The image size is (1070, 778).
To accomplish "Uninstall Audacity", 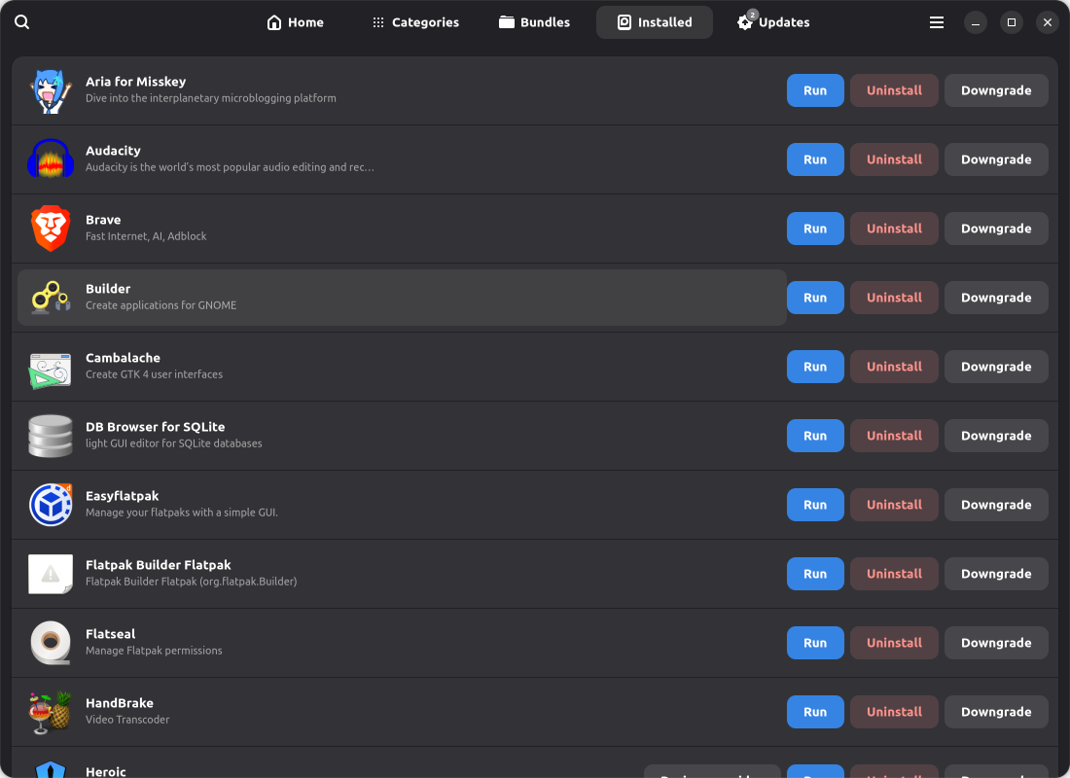I will point(894,159).
